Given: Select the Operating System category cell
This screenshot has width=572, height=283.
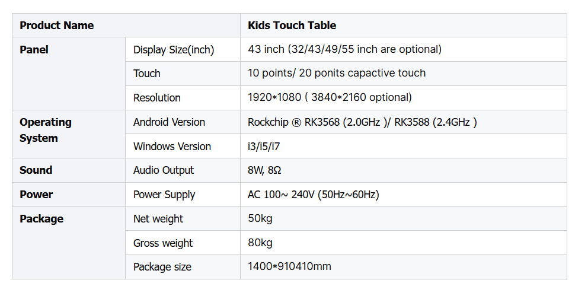Looking at the screenshot, I should (69, 134).
